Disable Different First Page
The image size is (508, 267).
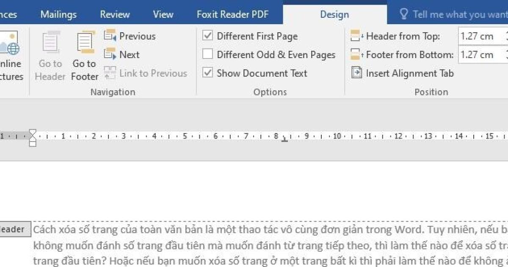(207, 36)
